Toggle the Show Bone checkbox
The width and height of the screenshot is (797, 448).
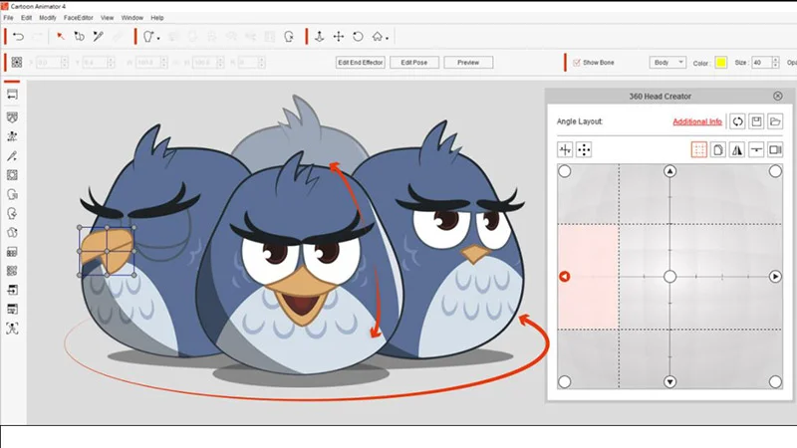pos(577,63)
